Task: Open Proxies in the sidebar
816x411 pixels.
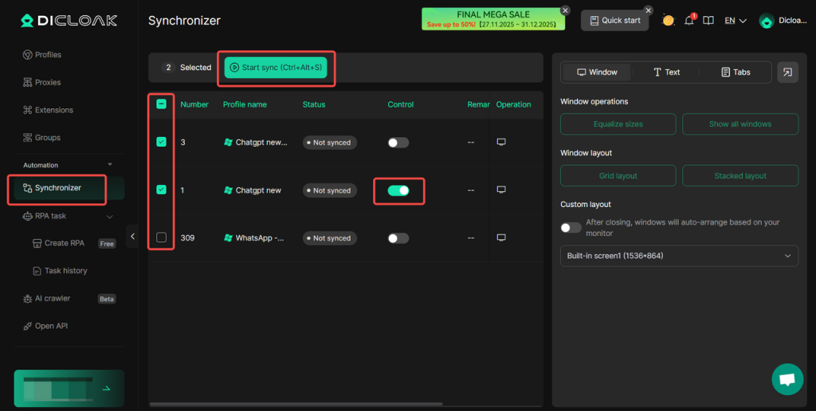Action: tap(48, 82)
